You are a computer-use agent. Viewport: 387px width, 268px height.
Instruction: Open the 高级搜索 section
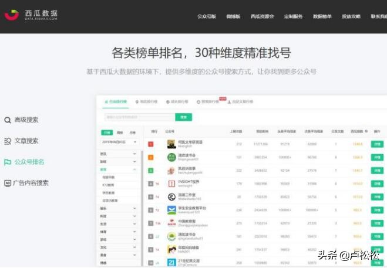(21, 120)
